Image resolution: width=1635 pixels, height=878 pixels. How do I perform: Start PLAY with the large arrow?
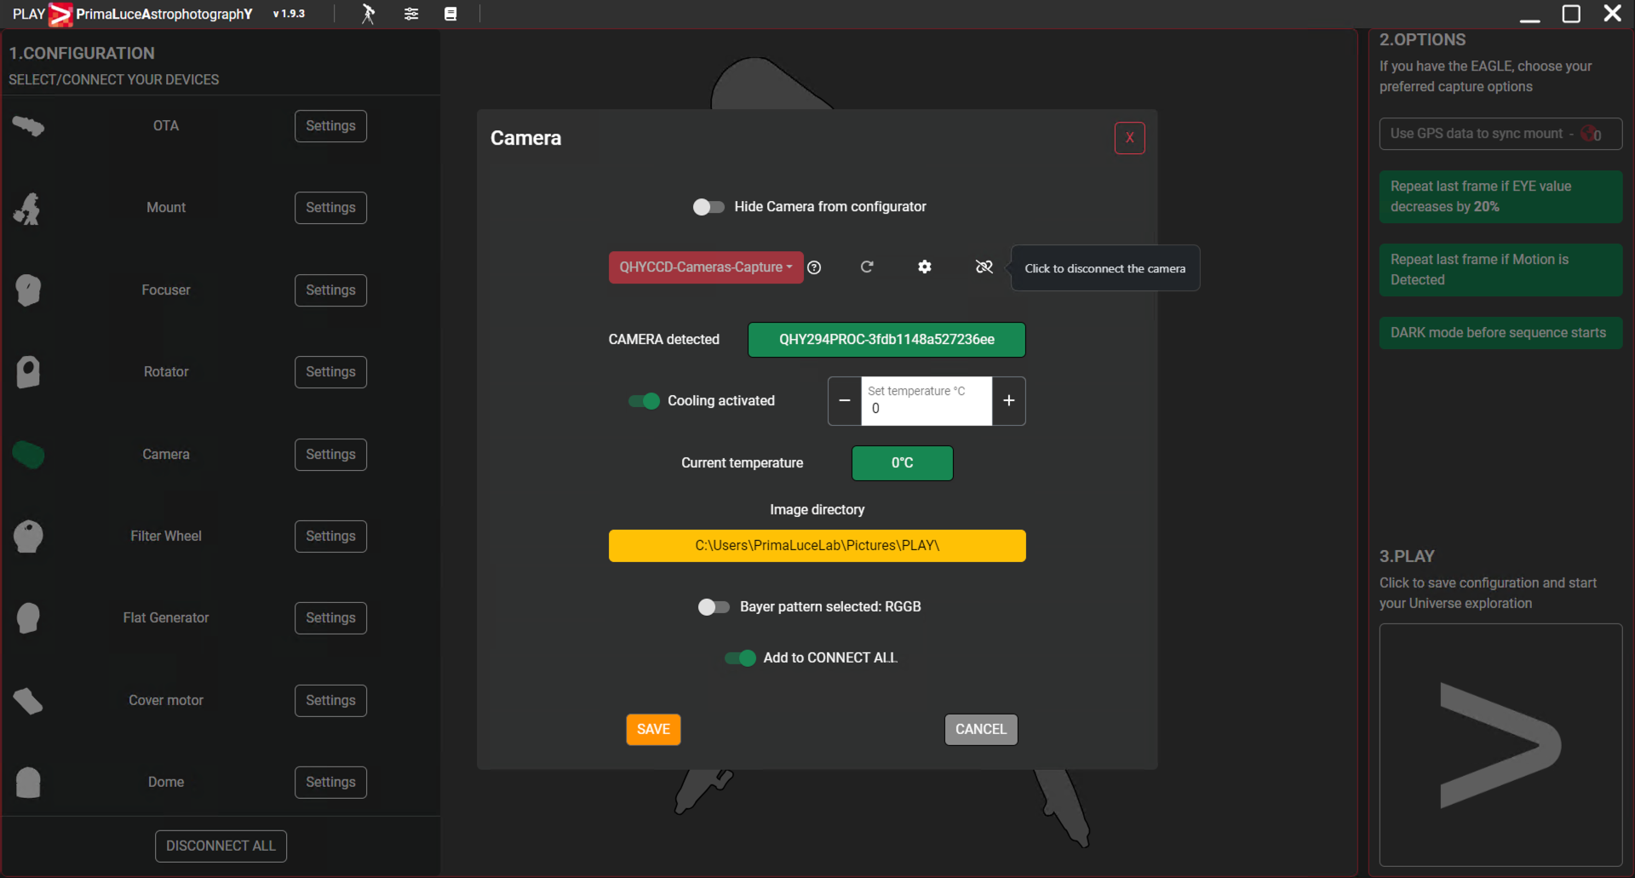pos(1500,745)
